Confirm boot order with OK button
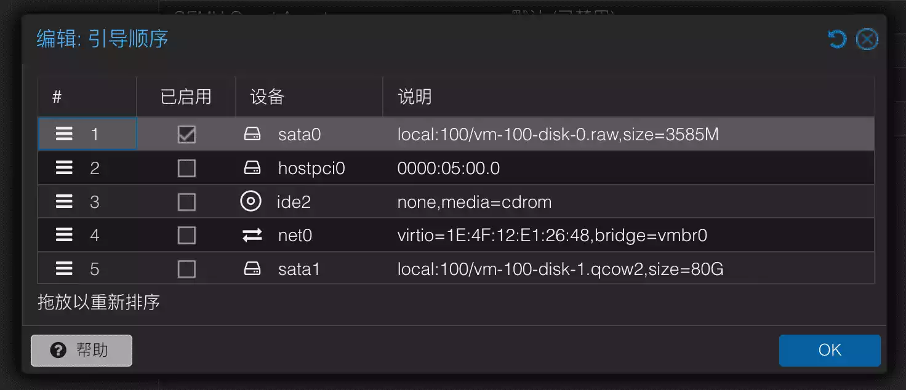 click(x=830, y=351)
